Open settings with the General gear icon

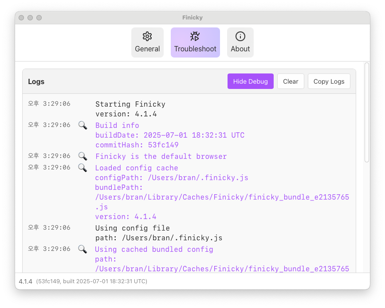[x=147, y=36]
